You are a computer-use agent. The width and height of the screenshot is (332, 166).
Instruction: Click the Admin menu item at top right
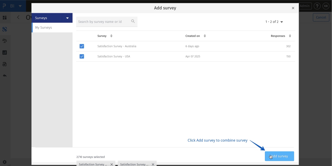tap(305, 6)
